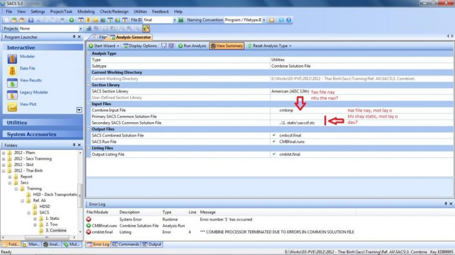Click the Display Options button
Image resolution: width=455 pixels, height=255 pixels.
[x=140, y=46]
